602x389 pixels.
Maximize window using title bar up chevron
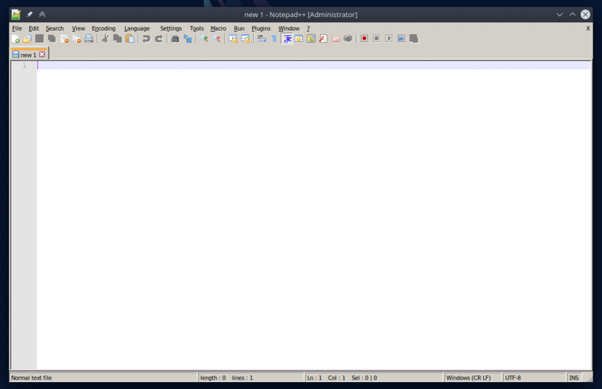pyautogui.click(x=573, y=15)
